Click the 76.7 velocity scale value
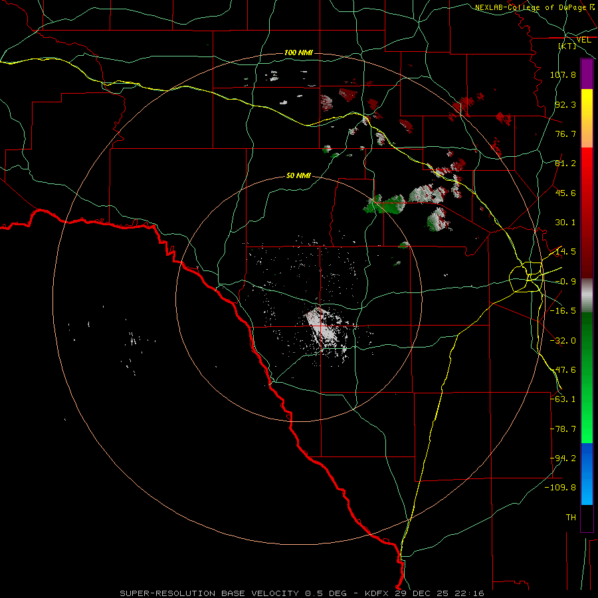The image size is (598, 598). pos(565,134)
